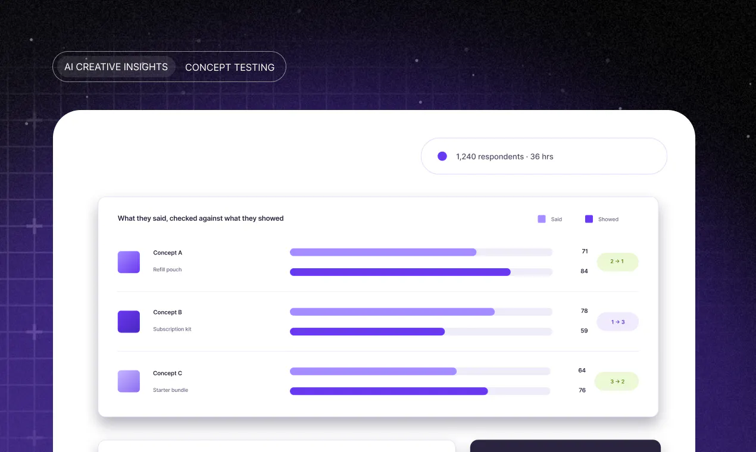Click Concept B's Said bar (78)
Screen dimensions: 756x452
pyautogui.click(x=392, y=312)
